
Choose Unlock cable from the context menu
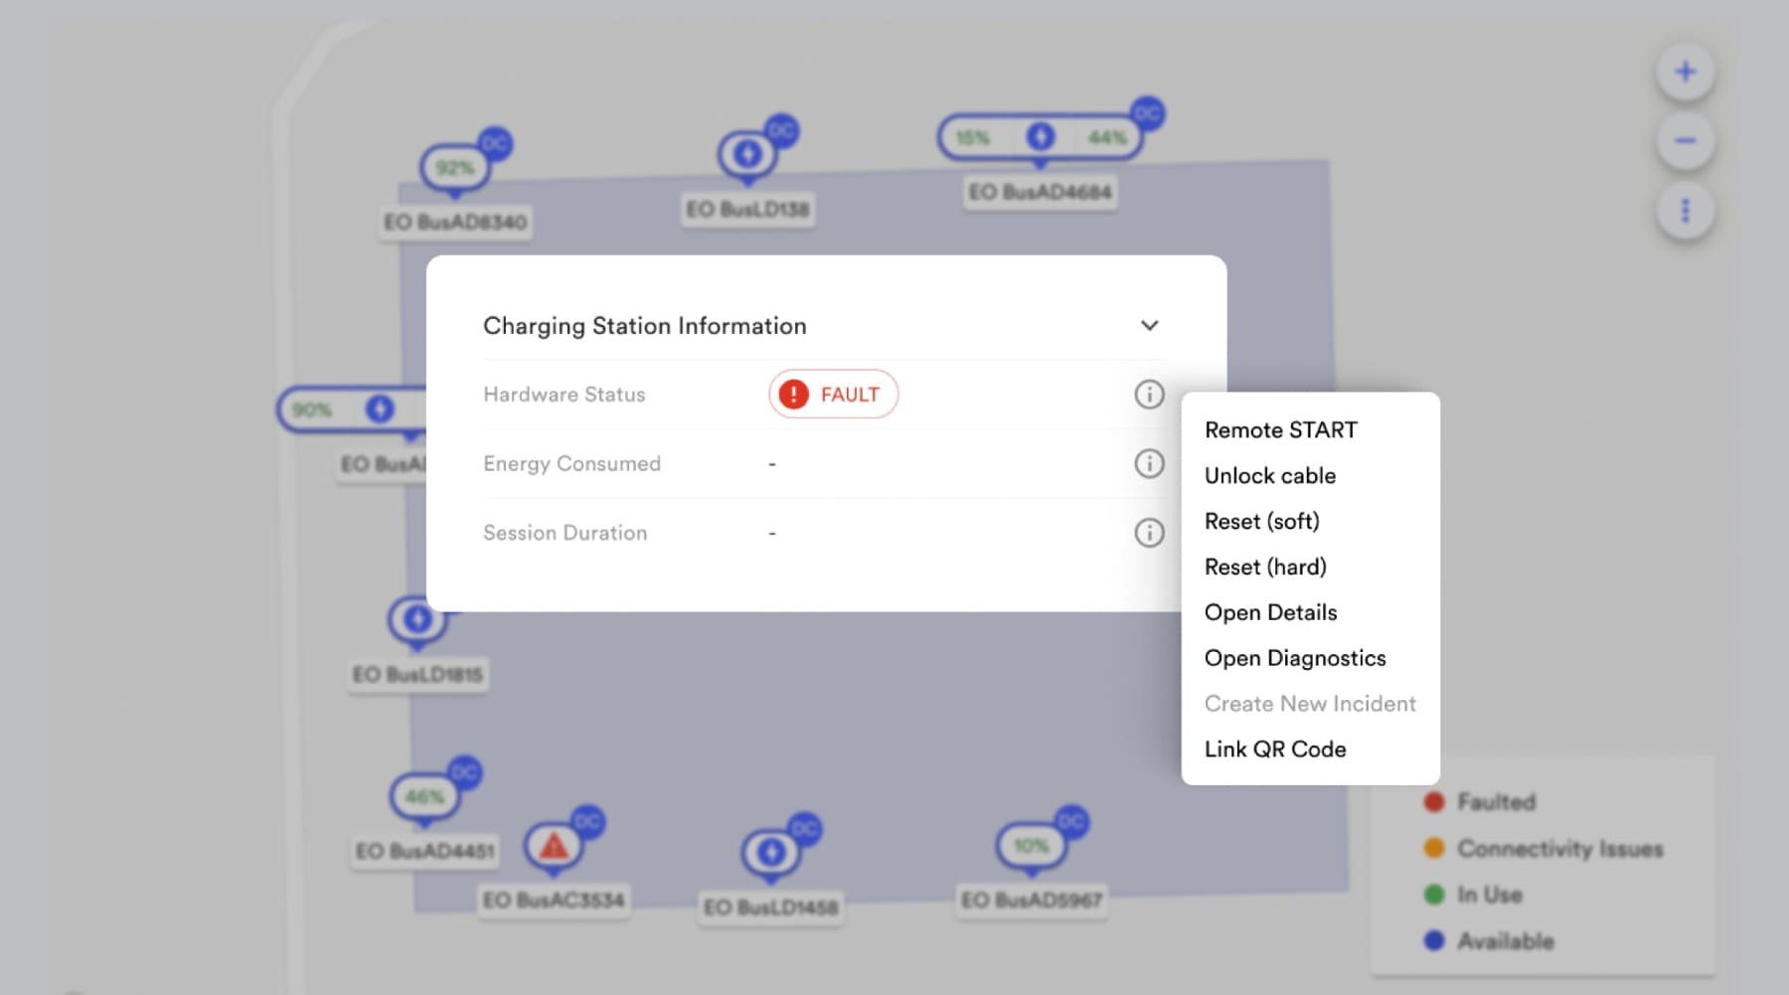pyautogui.click(x=1269, y=476)
